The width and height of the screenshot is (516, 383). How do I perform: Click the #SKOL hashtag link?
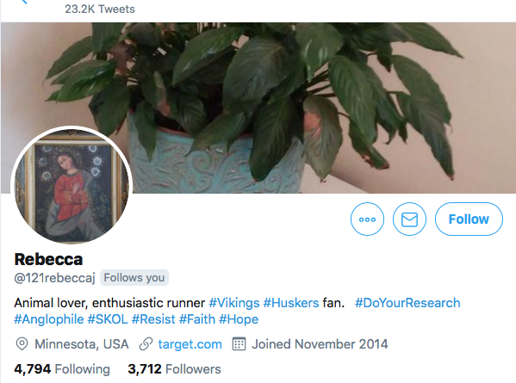(108, 319)
